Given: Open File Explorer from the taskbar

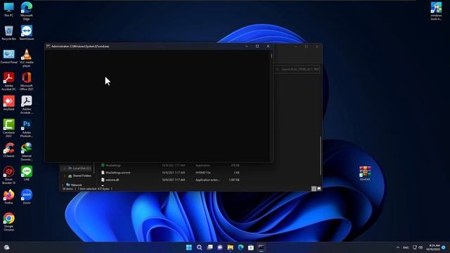Looking at the screenshot, I should click(x=230, y=247).
